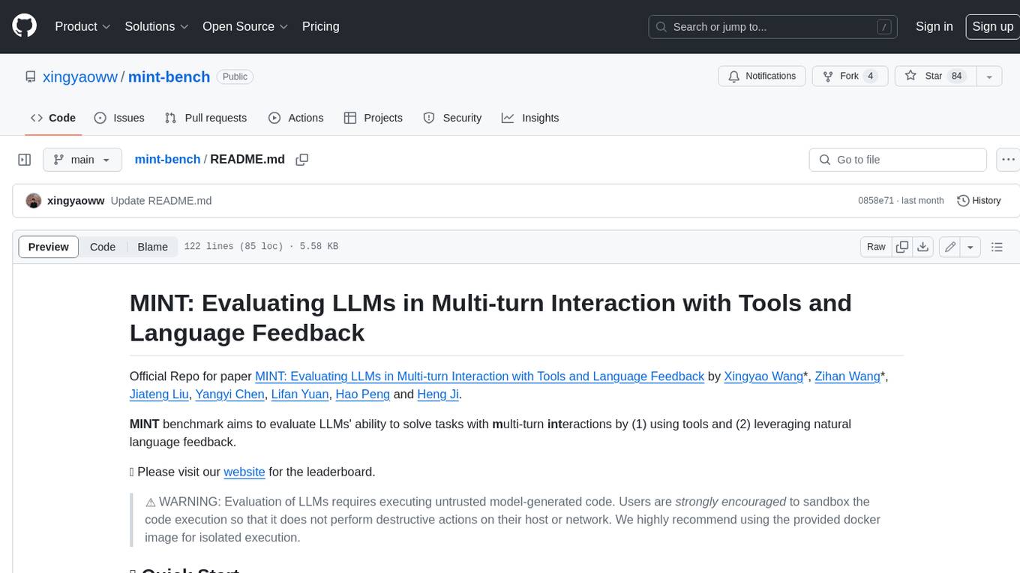Open the Lifan Yuan author link
The image size is (1020, 573).
[300, 394]
